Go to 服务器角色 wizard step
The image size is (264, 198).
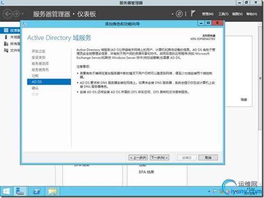[40, 70]
